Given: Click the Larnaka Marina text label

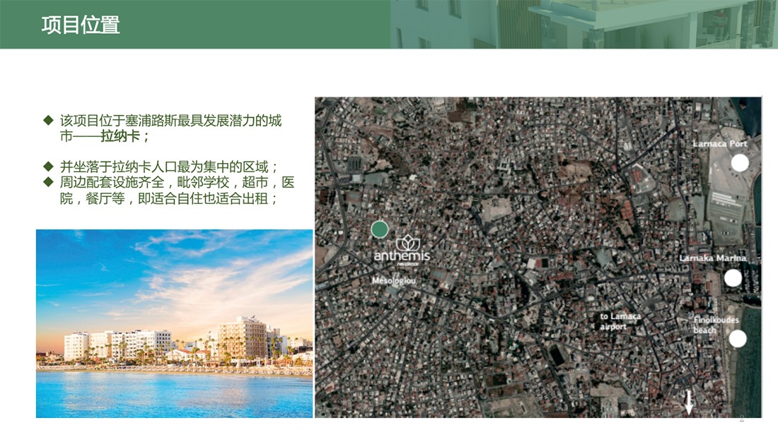Looking at the screenshot, I should pos(712,258).
